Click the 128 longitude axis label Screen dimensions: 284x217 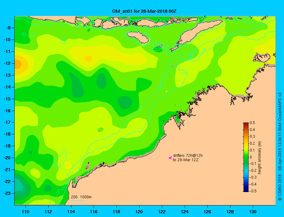click(230, 212)
